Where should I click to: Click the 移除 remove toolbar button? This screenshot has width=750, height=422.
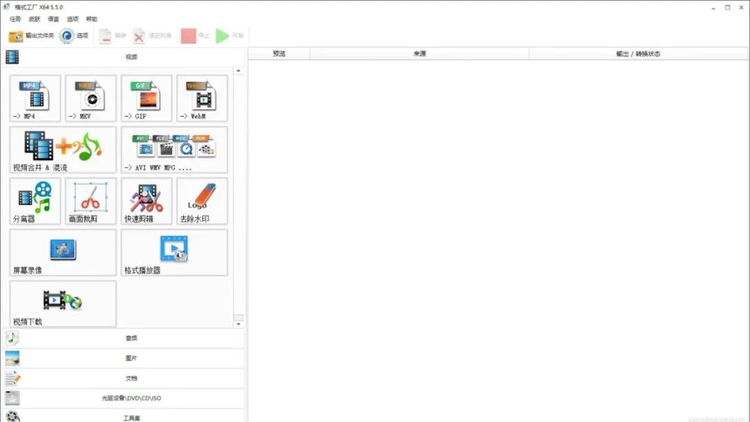112,36
